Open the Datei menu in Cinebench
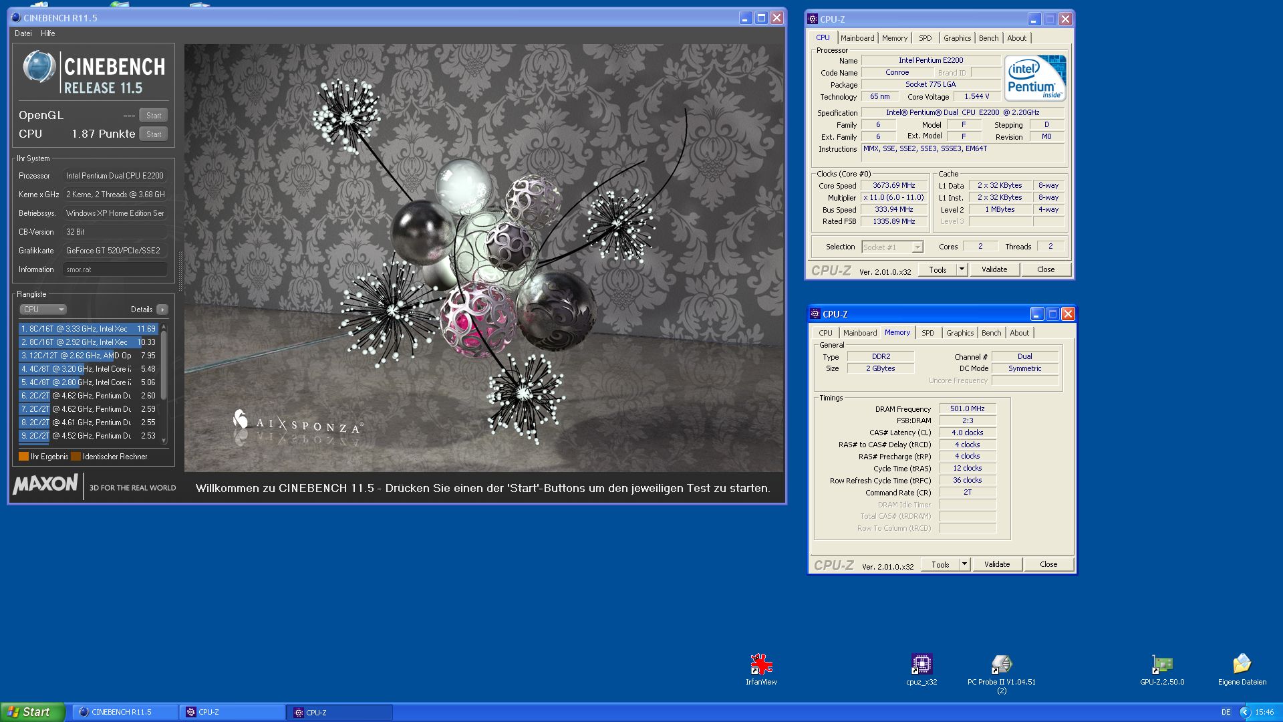The height and width of the screenshot is (722, 1283). (x=23, y=33)
